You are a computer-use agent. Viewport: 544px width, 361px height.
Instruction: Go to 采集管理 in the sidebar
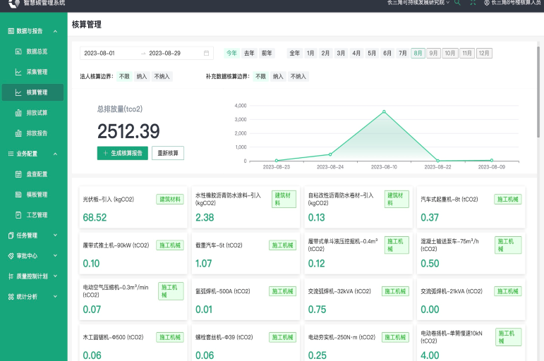(37, 72)
